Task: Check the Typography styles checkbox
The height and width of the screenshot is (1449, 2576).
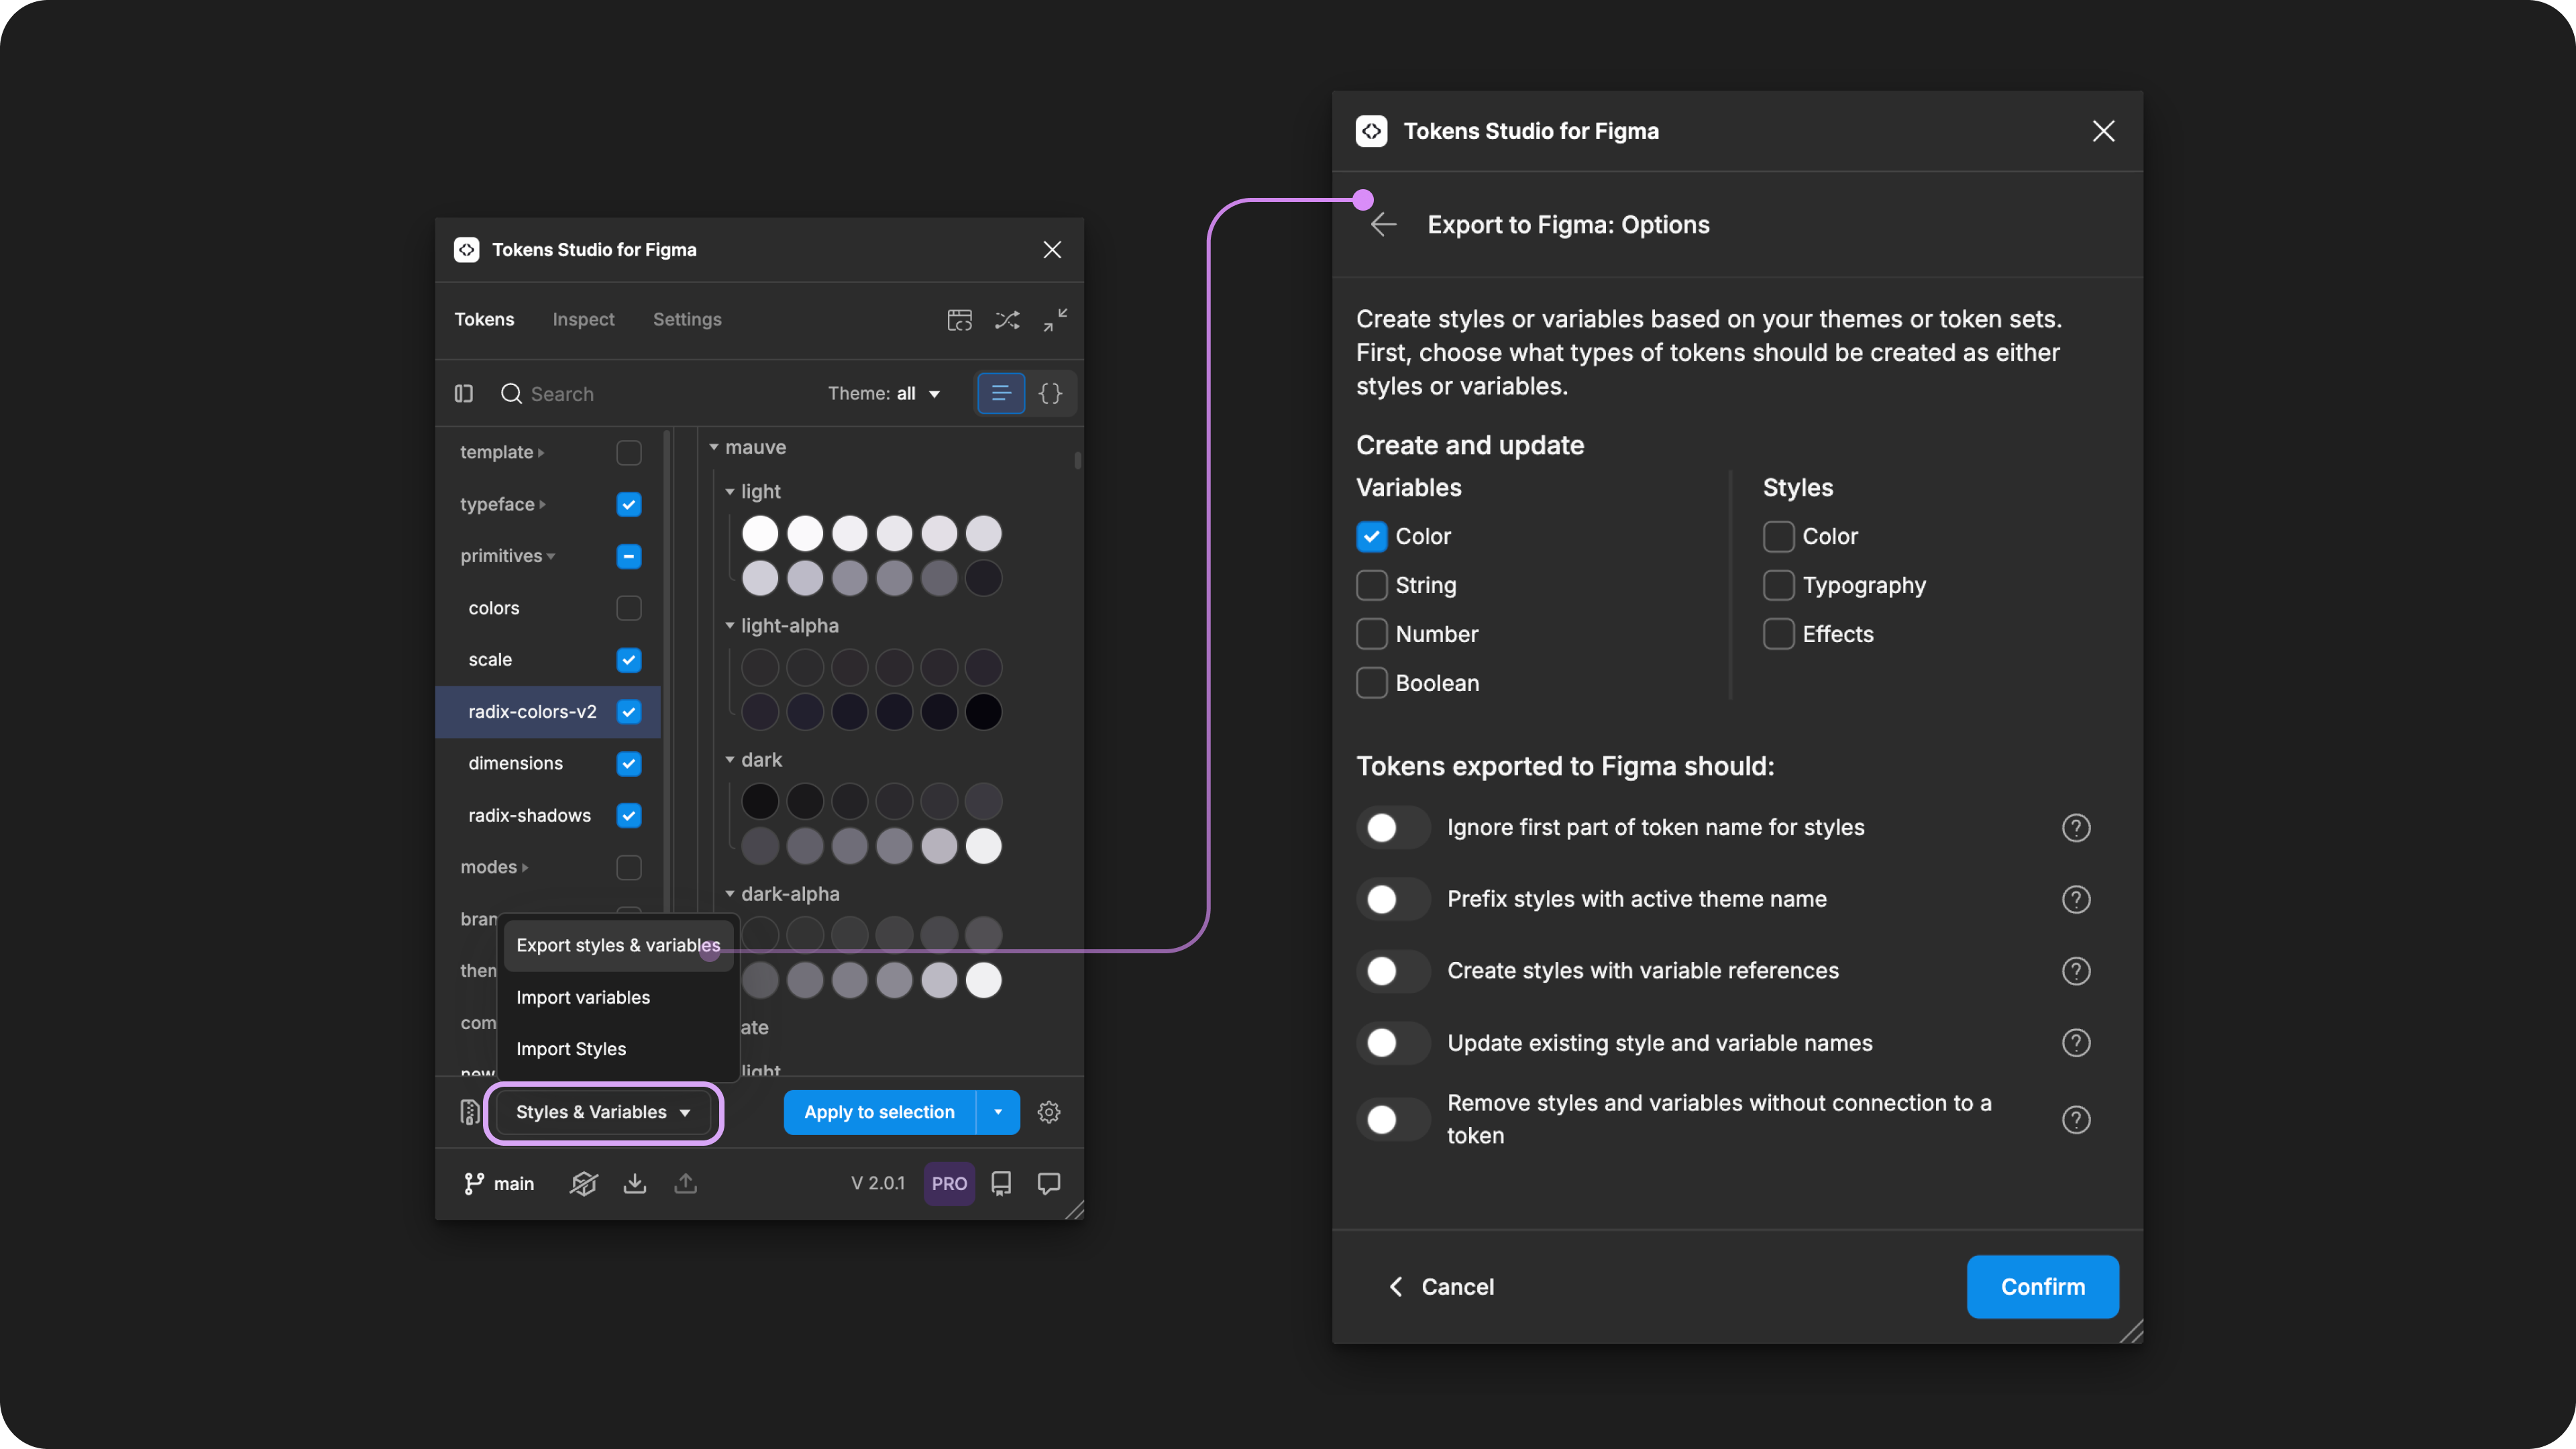Action: pos(1778,586)
